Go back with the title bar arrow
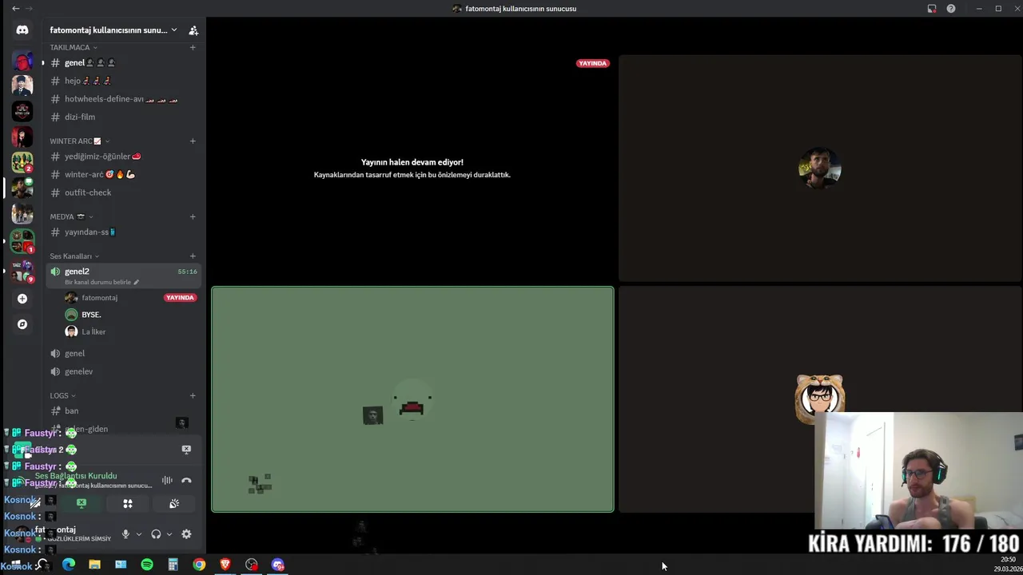Viewport: 1023px width, 575px height. [15, 9]
